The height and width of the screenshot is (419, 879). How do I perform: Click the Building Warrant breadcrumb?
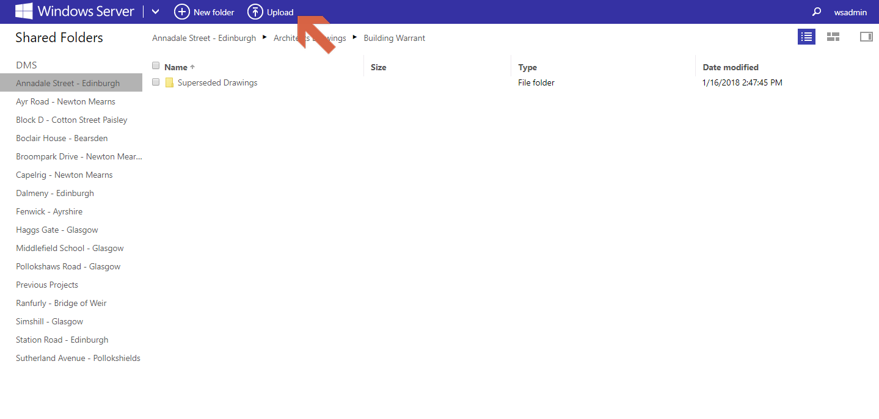pyautogui.click(x=395, y=38)
